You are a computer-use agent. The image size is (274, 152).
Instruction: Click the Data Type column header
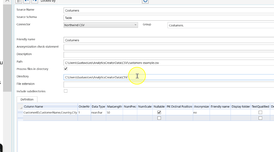click(x=98, y=107)
